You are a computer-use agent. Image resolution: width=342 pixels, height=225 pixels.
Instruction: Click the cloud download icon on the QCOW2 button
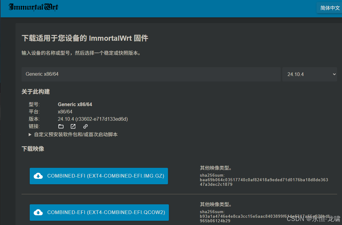(38, 212)
